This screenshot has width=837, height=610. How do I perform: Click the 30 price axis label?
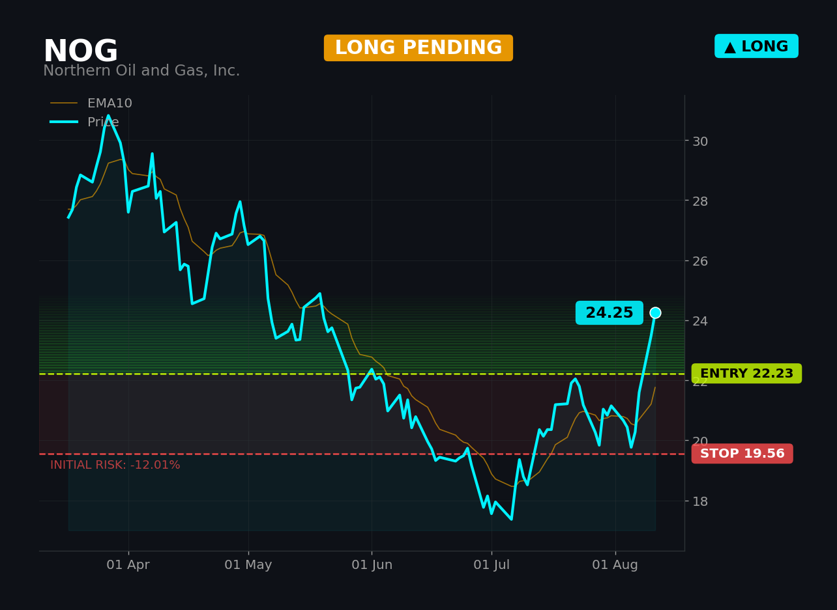[x=700, y=141]
